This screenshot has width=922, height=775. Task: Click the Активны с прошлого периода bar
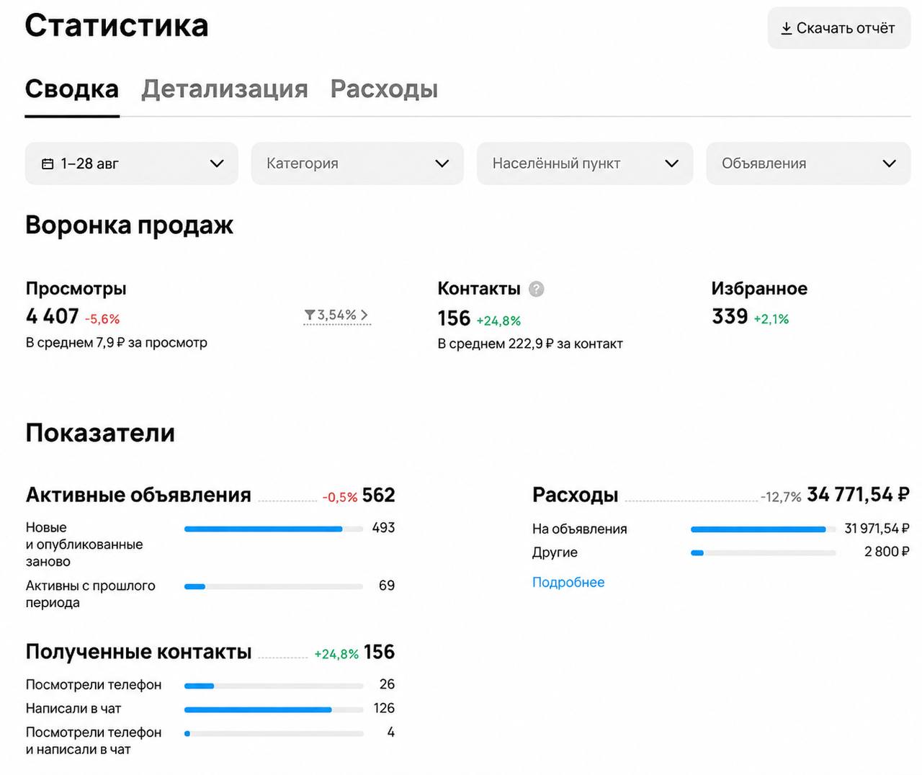(274, 586)
